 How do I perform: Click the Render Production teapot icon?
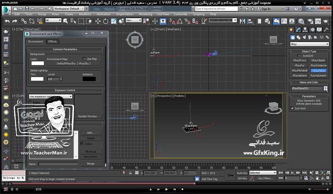click(x=326, y=21)
